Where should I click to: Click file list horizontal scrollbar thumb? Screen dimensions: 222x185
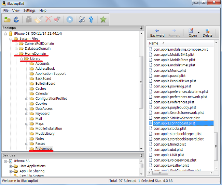[160, 173]
